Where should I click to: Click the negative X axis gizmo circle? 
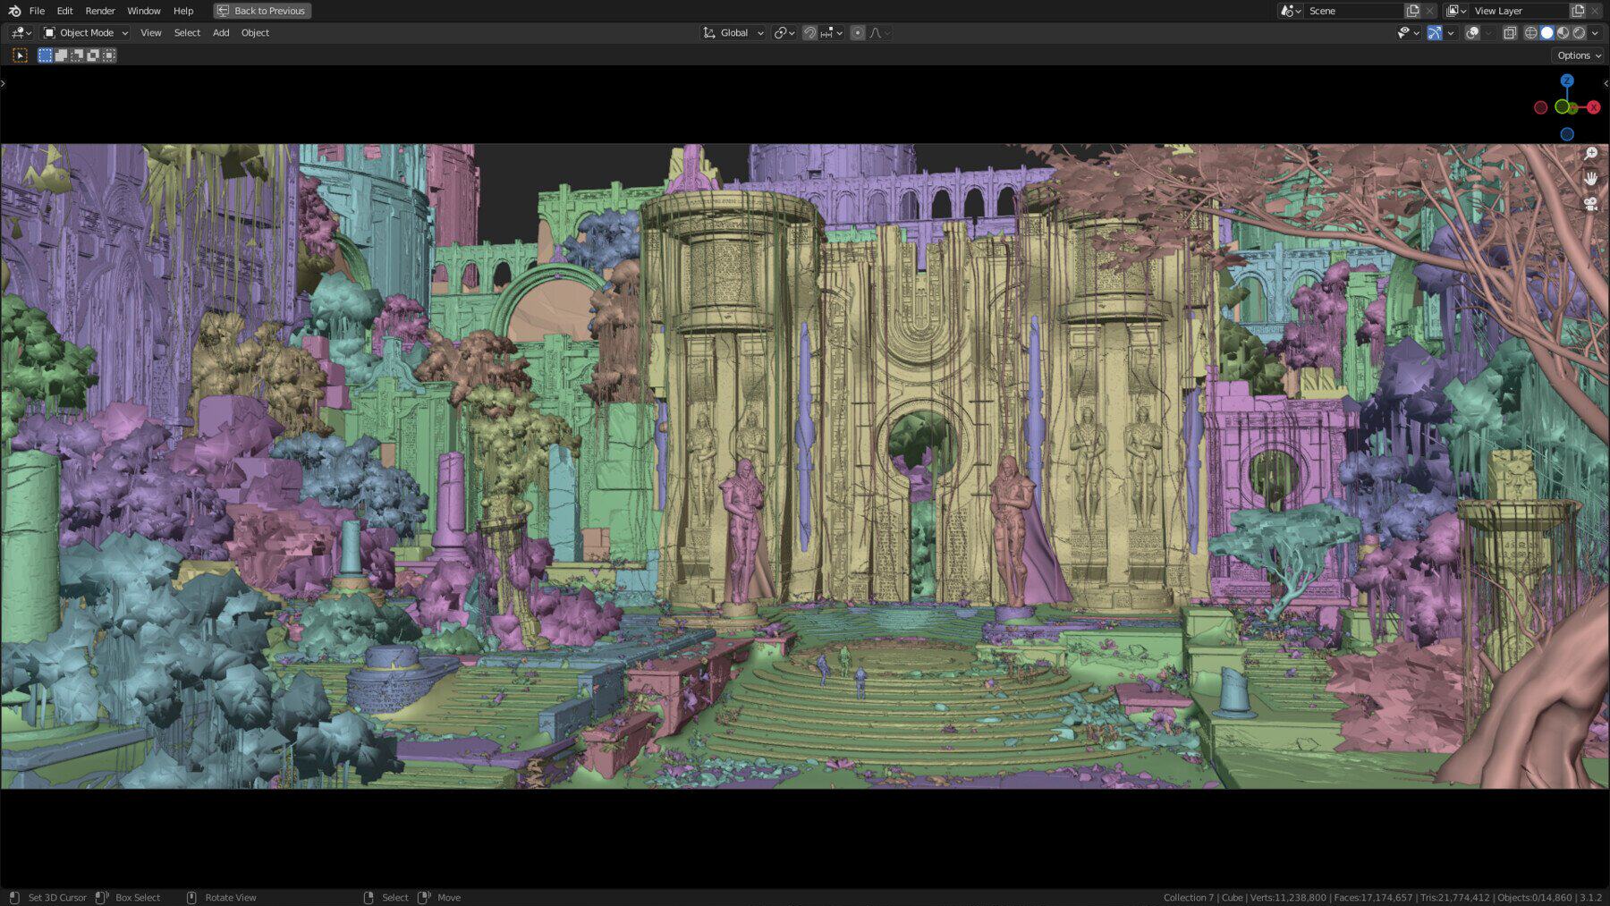point(1540,107)
